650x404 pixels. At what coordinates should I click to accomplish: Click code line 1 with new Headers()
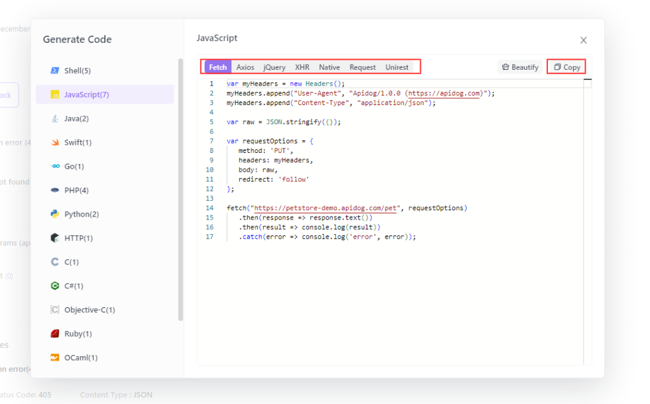pyautogui.click(x=285, y=84)
